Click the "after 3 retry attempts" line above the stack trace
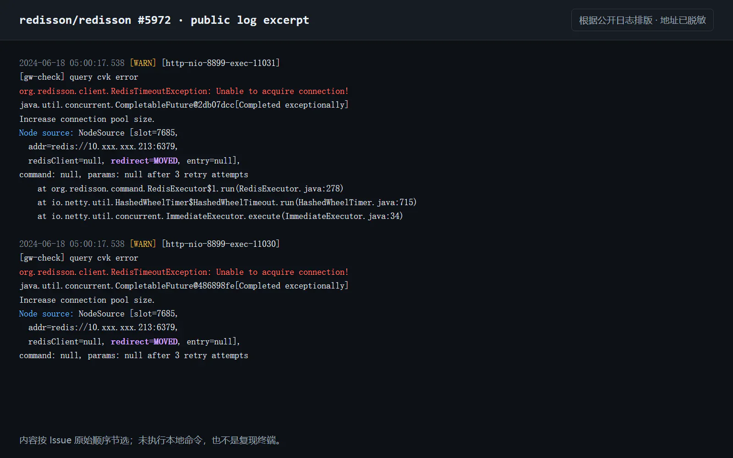 pos(134,174)
